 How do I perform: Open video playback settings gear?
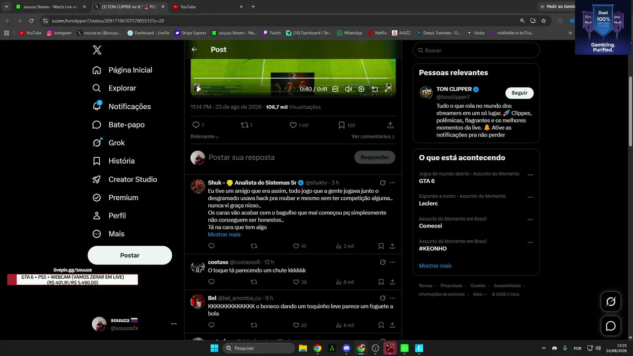point(362,89)
